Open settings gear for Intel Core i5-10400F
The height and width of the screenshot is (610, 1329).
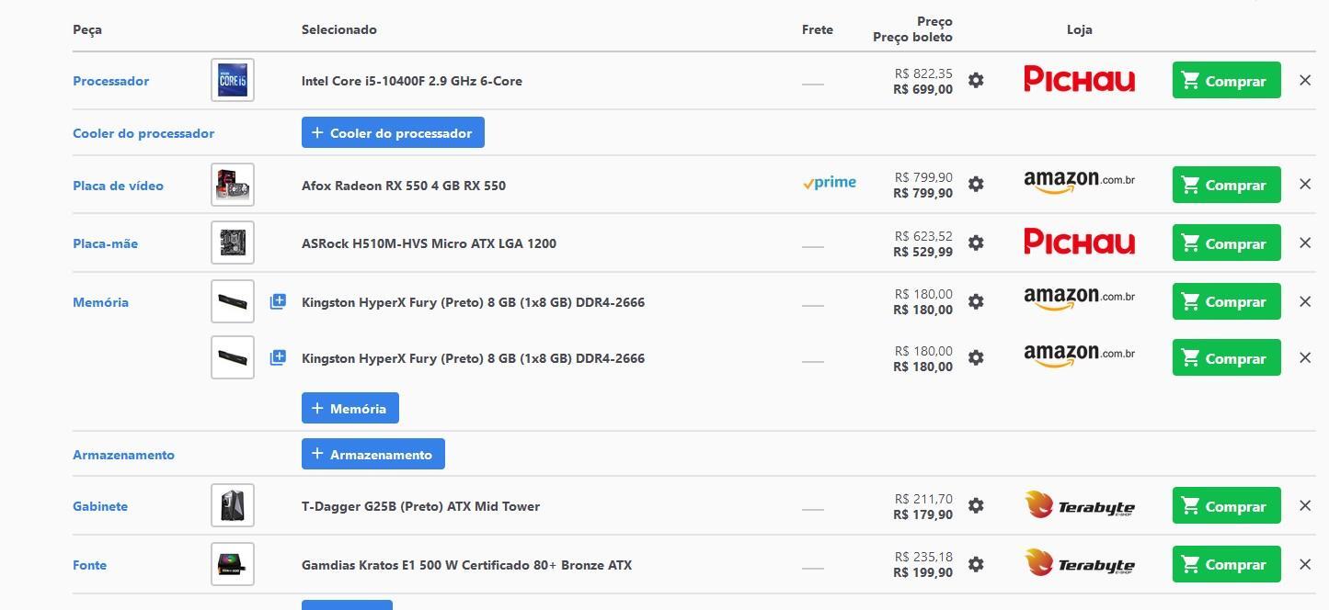tap(976, 81)
